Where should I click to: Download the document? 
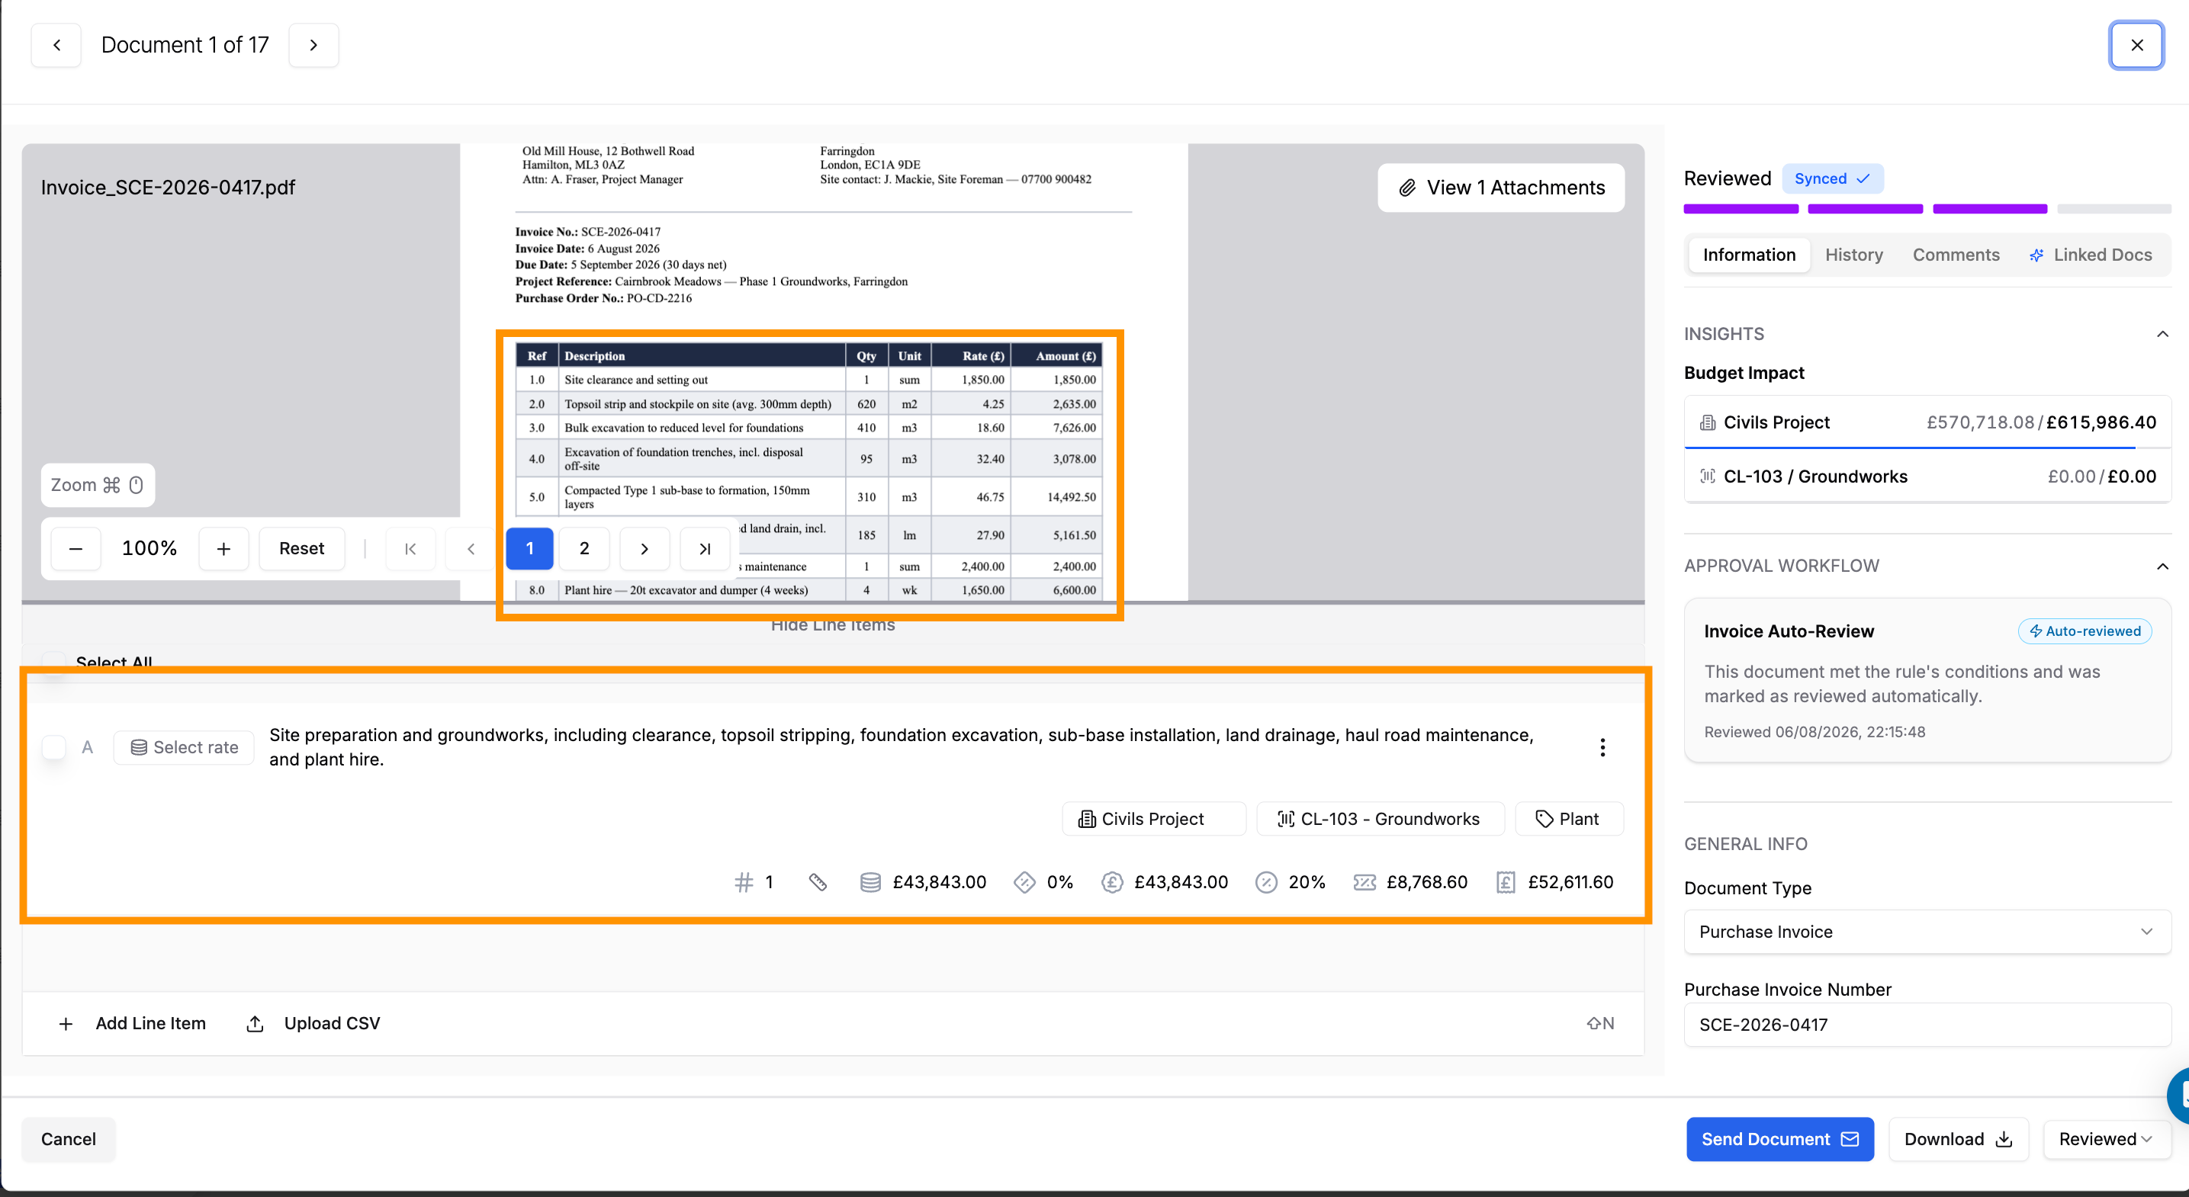coord(1958,1139)
